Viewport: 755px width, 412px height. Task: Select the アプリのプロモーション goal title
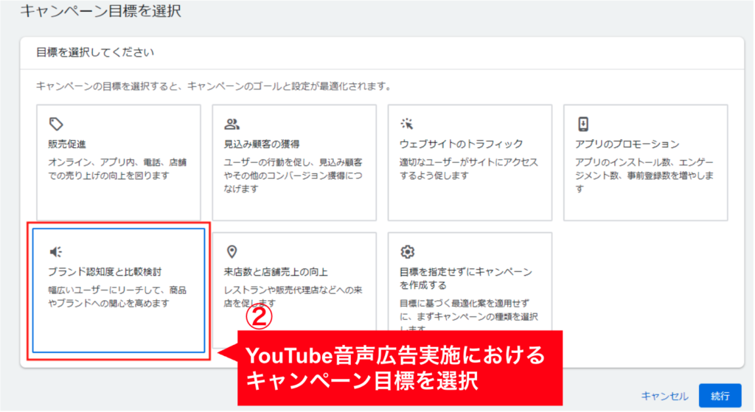627,144
